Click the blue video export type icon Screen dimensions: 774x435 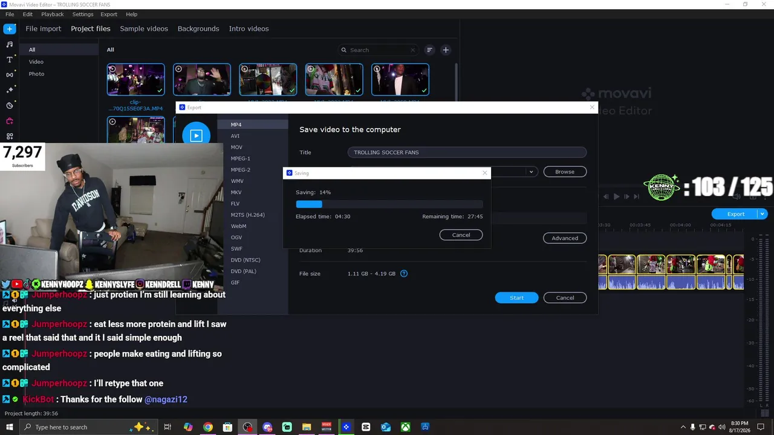[x=196, y=135]
